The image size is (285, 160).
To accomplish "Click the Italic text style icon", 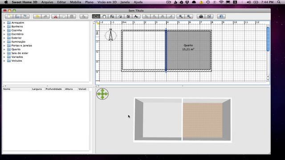I will pyautogui.click(x=171, y=16).
